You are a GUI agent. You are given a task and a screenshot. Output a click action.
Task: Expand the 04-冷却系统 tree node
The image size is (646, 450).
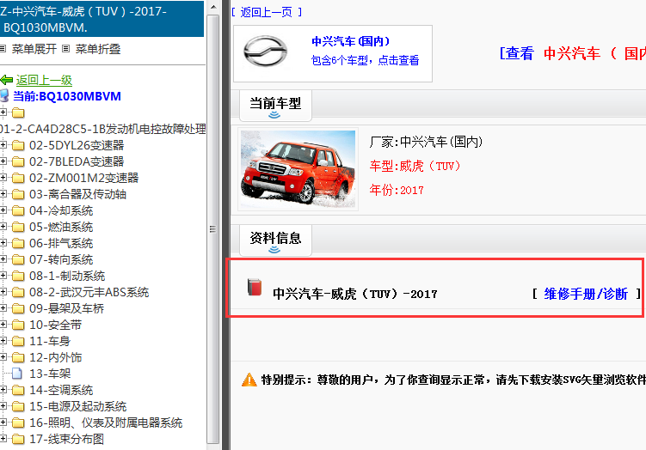3,210
